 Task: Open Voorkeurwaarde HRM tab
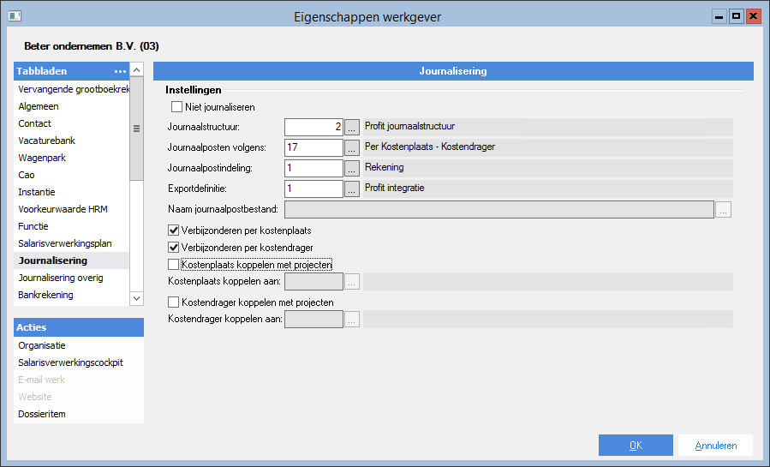click(72, 209)
